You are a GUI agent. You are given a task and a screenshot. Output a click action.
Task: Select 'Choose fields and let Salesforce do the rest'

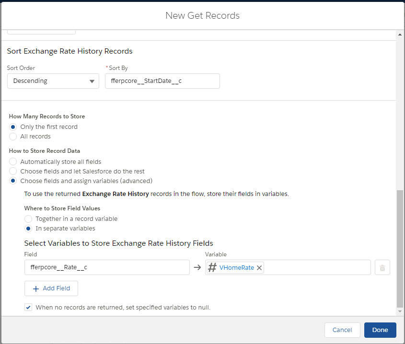13,172
